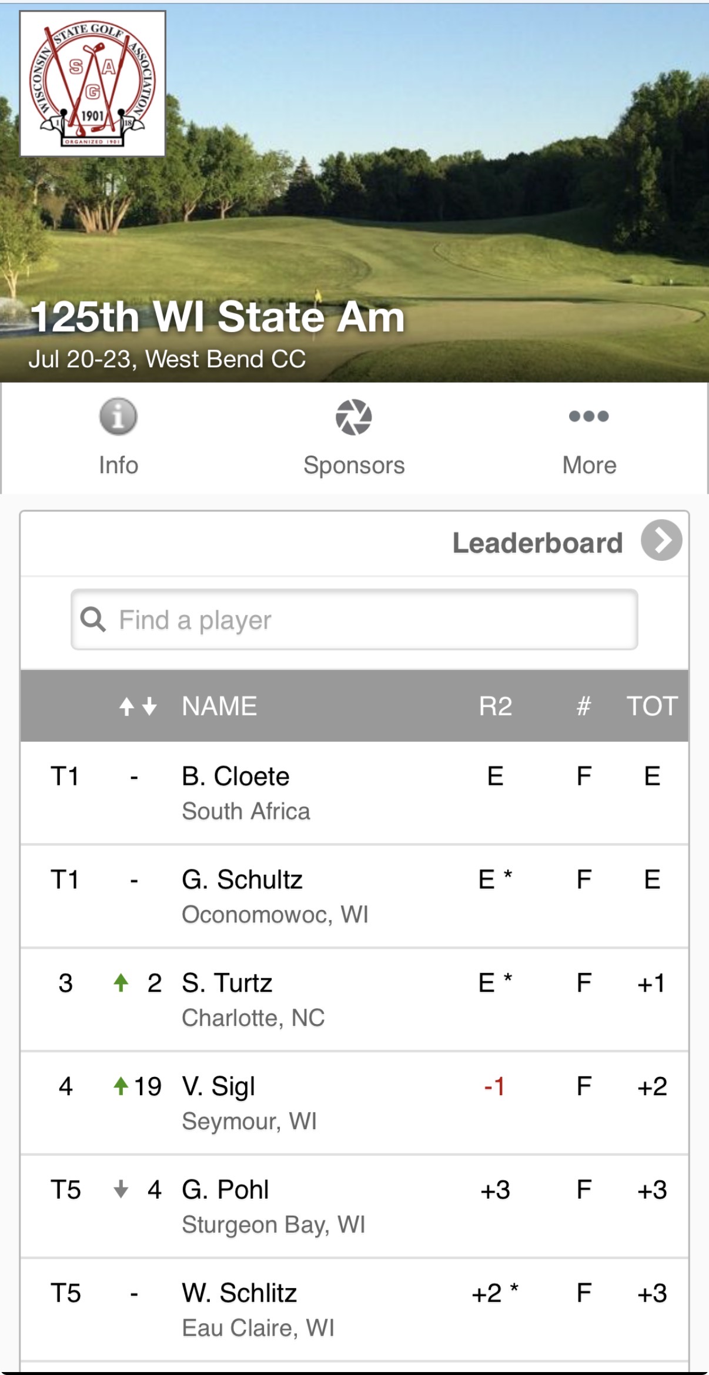The width and height of the screenshot is (709, 1375).
Task: Click the Wisconsin State Golf Association logo
Action: (93, 83)
